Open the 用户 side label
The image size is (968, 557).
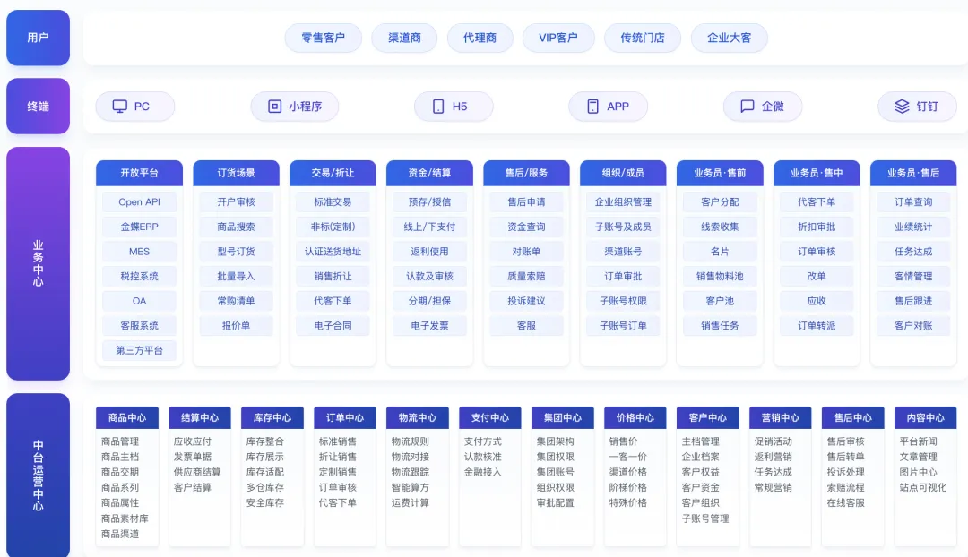point(39,38)
